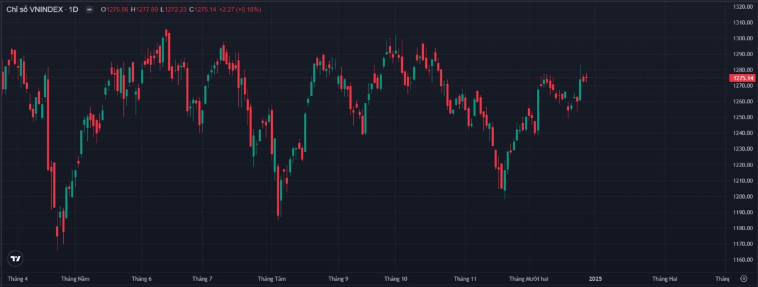The height and width of the screenshot is (287, 758).
Task: Click the 1160.00 price scale label
Action: click(742, 260)
